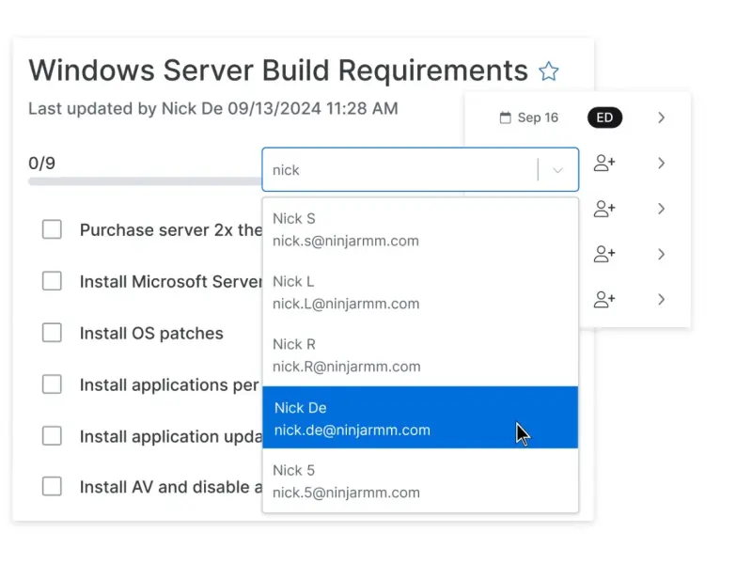The image size is (752, 564).
Task: Collapse the user search dropdown arrow
Action: [558, 170]
